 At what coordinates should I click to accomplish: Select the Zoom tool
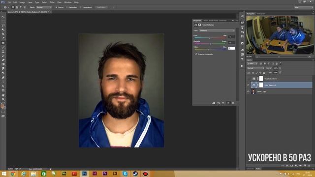pyautogui.click(x=3, y=99)
